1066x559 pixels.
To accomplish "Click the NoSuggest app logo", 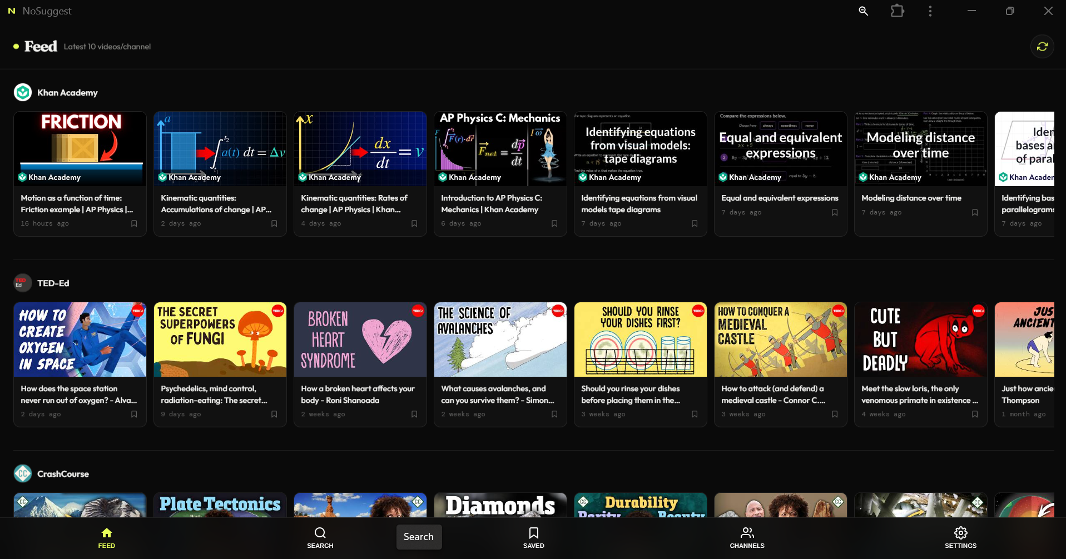I will coord(12,11).
